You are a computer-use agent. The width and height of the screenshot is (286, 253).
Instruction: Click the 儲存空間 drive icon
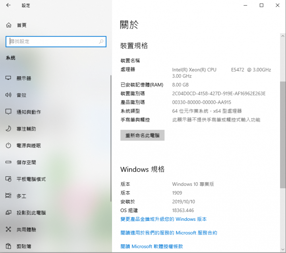click(x=8, y=162)
